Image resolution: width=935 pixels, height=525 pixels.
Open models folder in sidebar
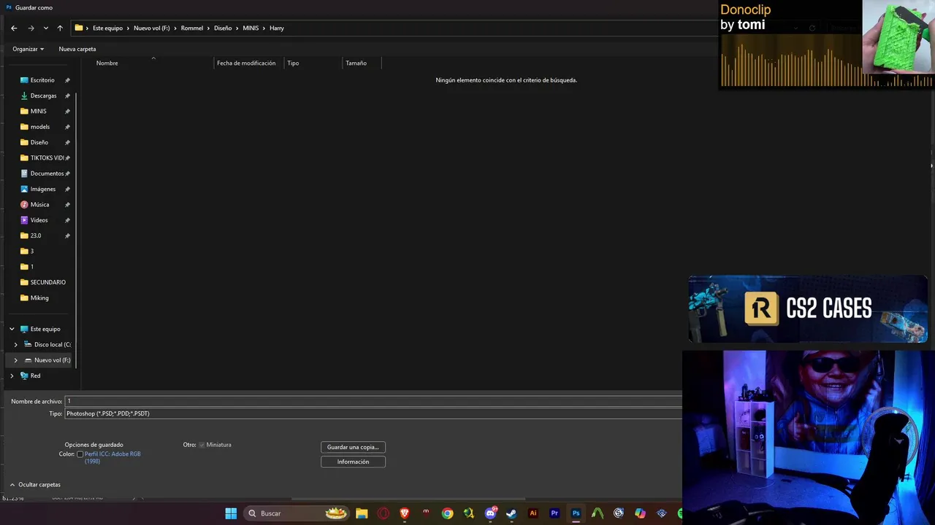coord(40,127)
